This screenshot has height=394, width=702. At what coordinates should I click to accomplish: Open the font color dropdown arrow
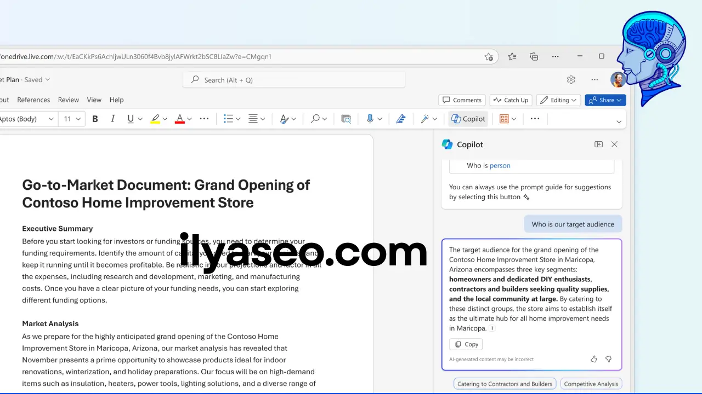(189, 119)
